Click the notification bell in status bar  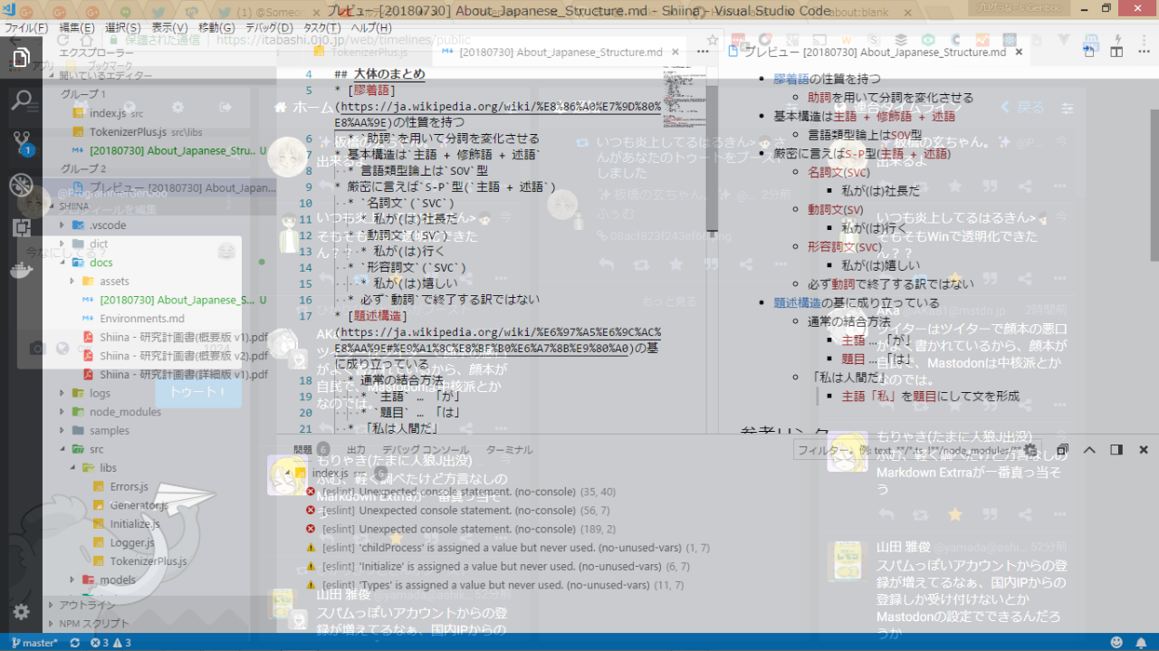[x=1143, y=643]
